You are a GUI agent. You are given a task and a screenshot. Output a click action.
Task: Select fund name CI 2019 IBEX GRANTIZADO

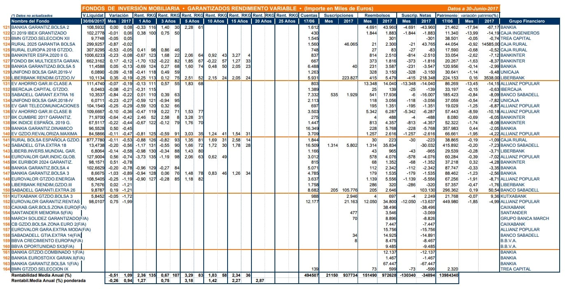(x=40, y=32)
